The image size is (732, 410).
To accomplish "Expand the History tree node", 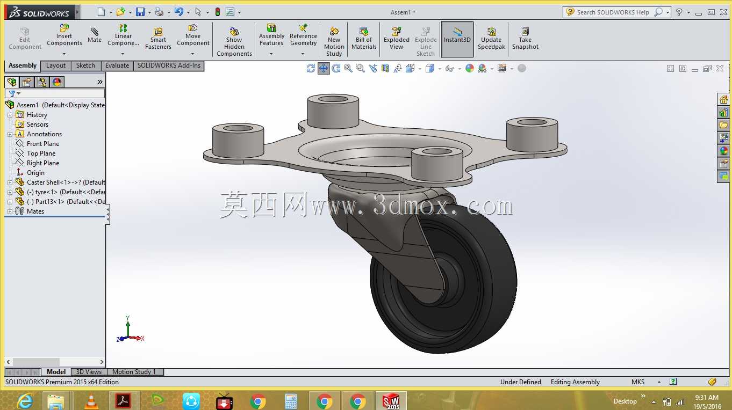I will pyautogui.click(x=10, y=115).
